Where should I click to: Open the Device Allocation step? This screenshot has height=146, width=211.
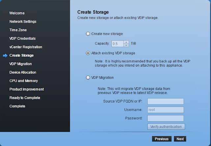coord(23,72)
